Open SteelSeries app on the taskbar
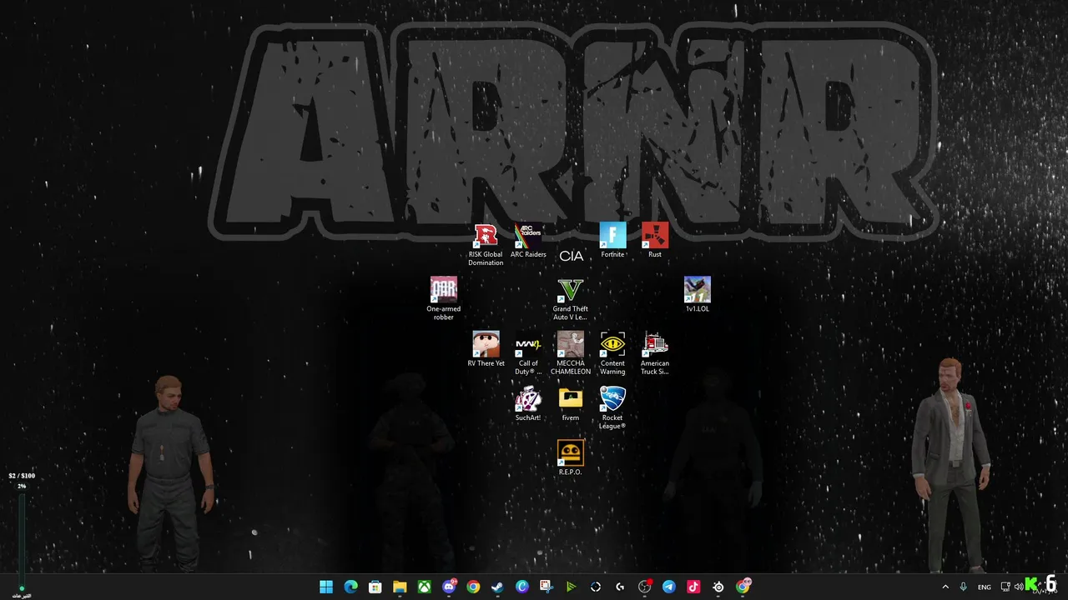The image size is (1068, 600). 718,587
